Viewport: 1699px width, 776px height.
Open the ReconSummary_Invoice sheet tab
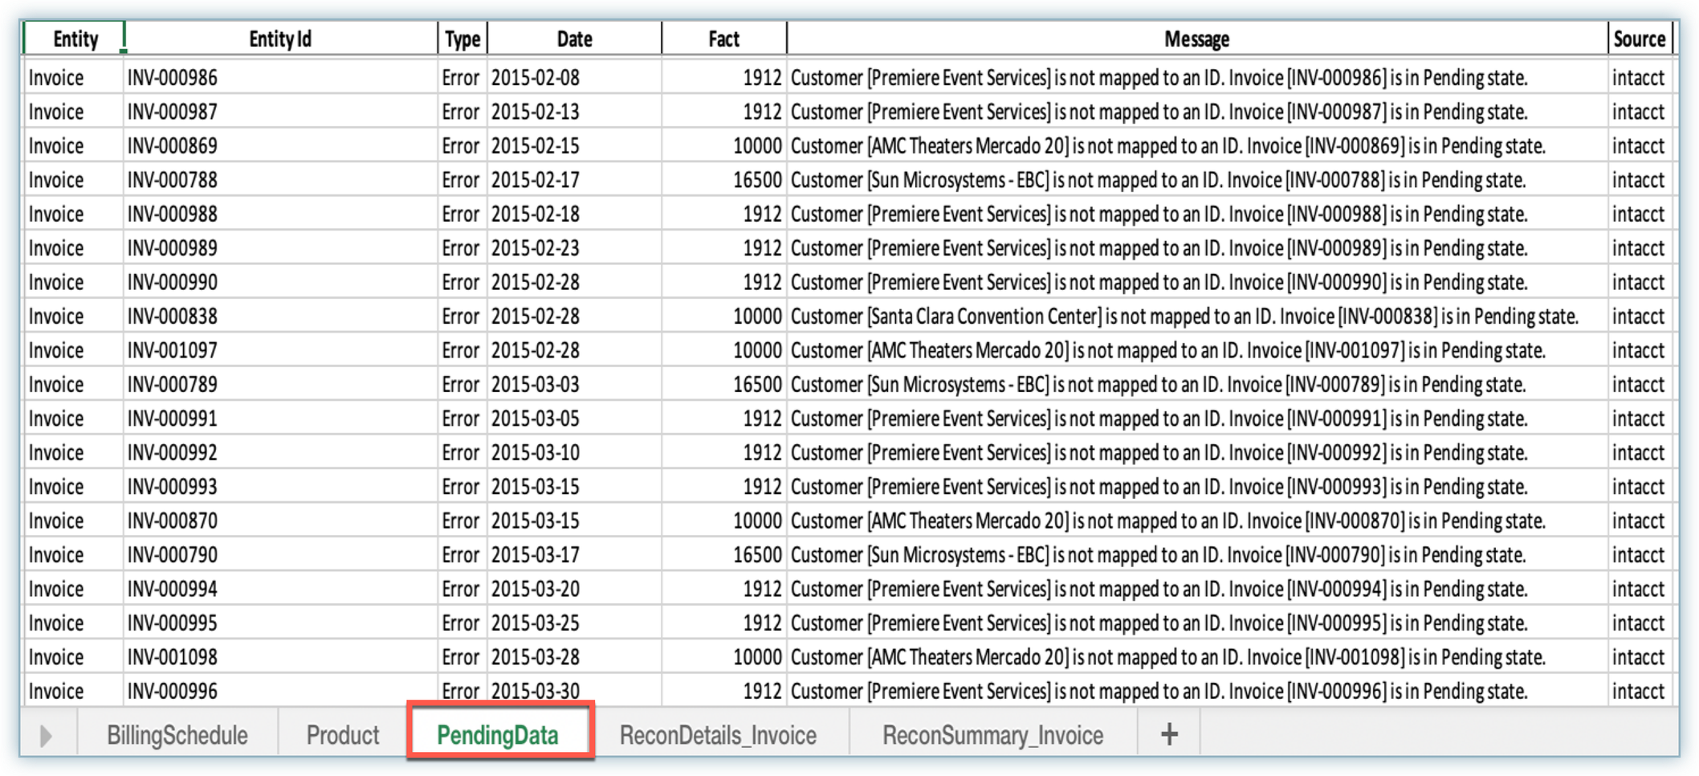pyautogui.click(x=992, y=735)
